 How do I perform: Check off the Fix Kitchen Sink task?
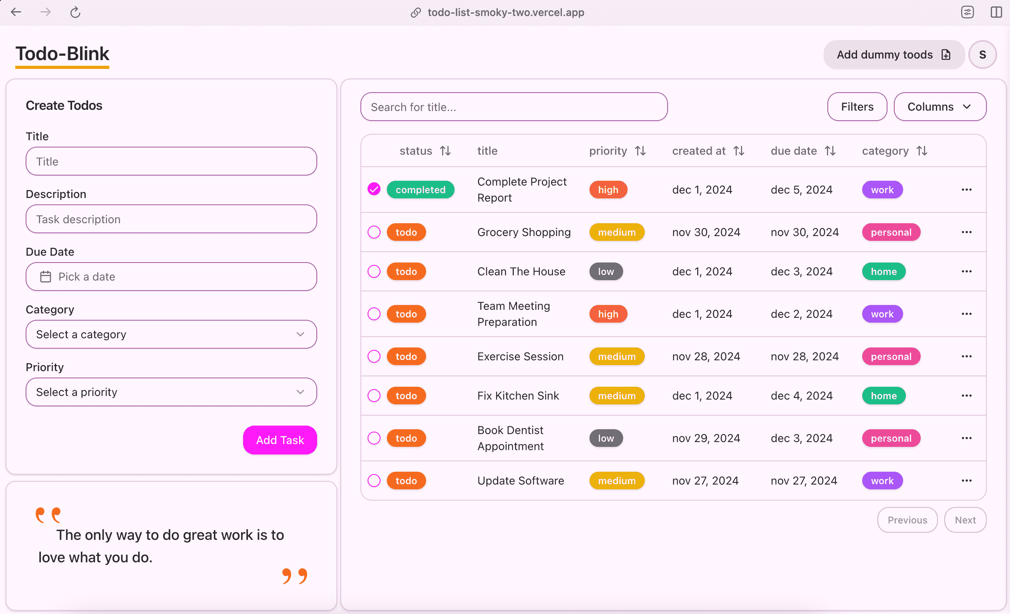click(374, 396)
